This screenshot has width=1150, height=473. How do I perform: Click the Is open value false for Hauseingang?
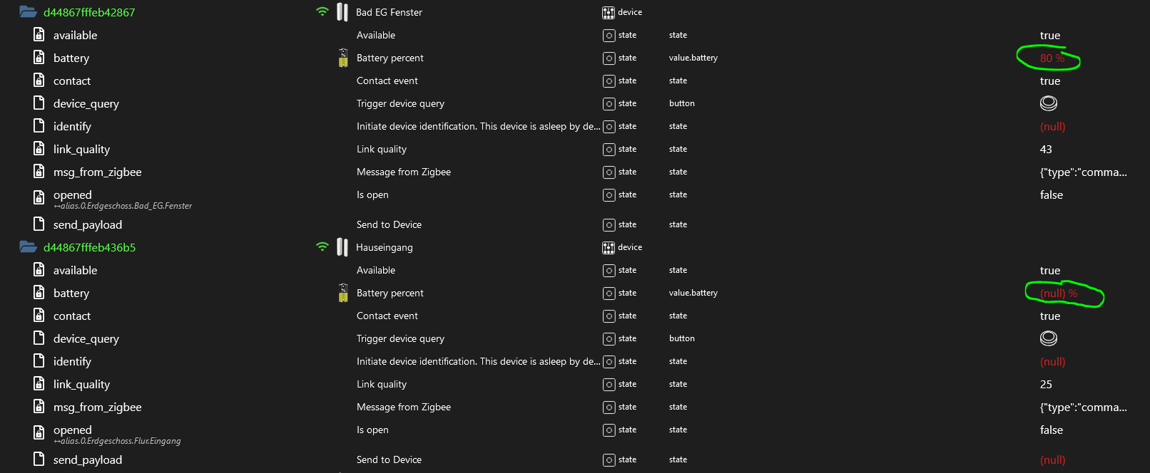click(1052, 430)
